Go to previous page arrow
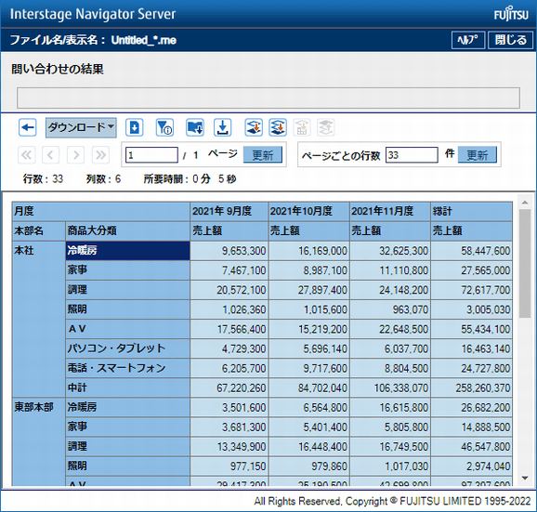 coord(51,155)
